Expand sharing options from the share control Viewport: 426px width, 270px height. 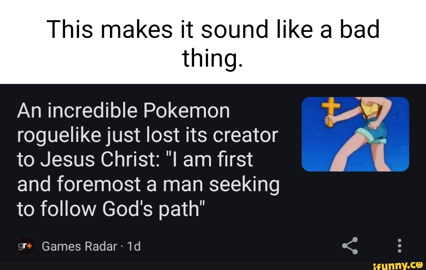[x=350, y=245]
